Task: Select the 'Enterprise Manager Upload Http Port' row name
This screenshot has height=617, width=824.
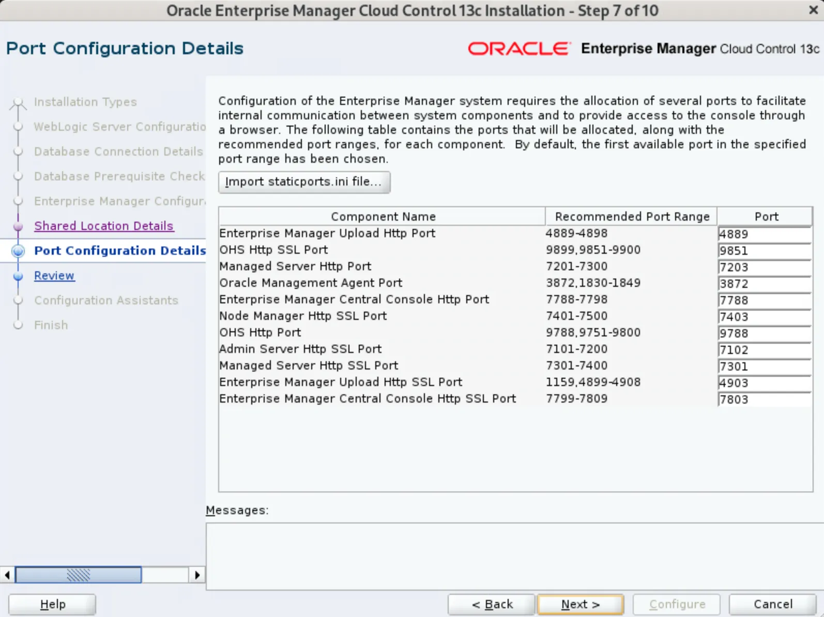Action: [x=327, y=233]
